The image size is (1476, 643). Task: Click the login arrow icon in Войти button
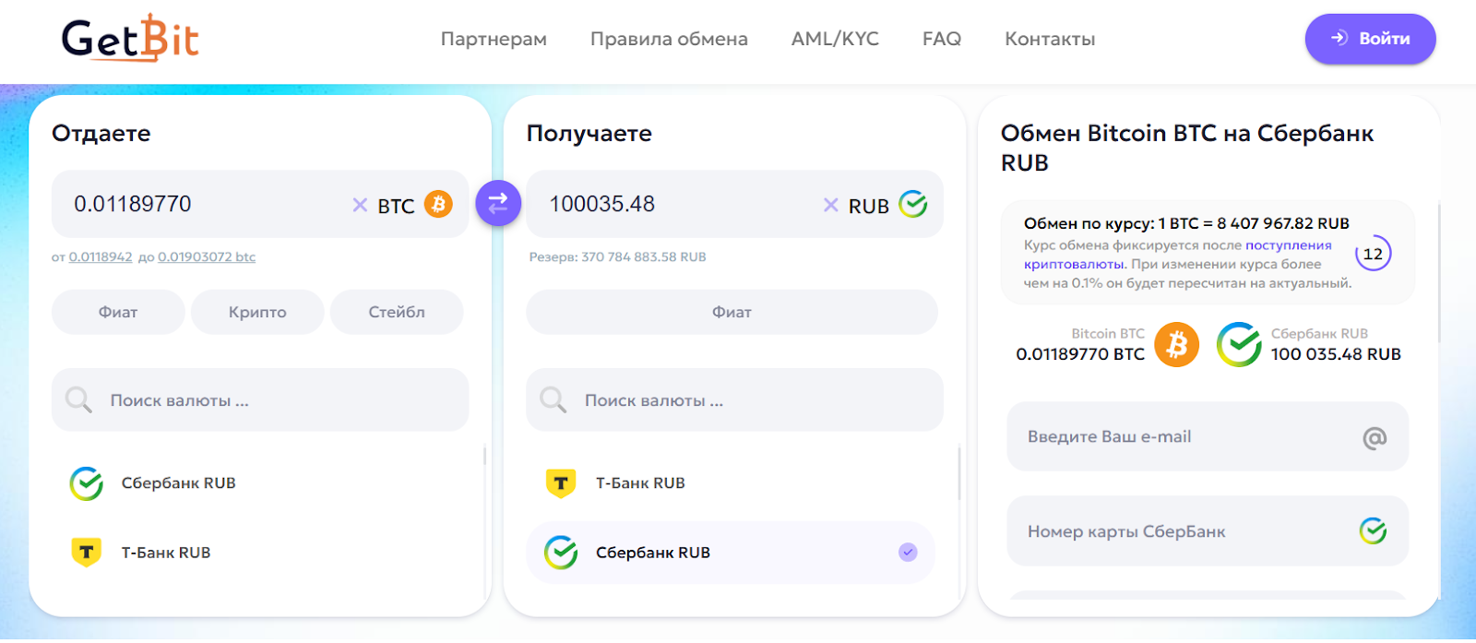(x=1339, y=38)
